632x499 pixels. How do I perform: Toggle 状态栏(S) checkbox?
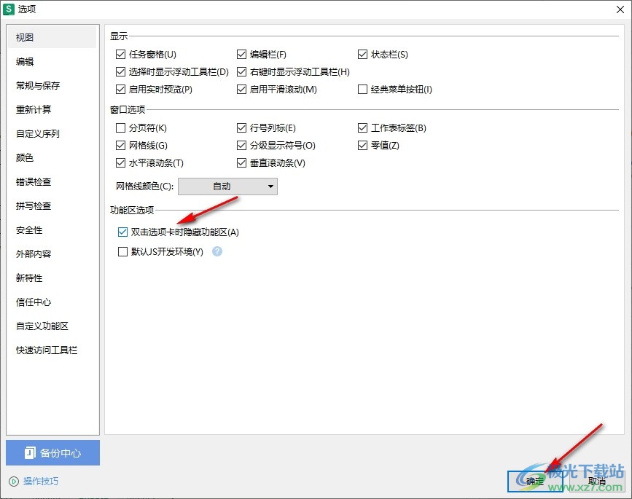362,55
